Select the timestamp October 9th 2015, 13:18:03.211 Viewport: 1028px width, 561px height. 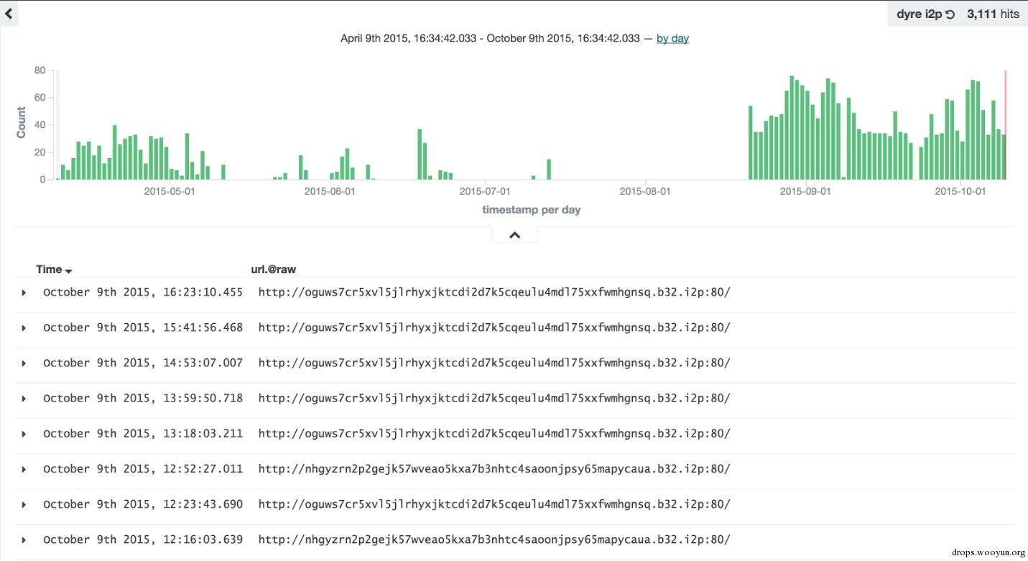tap(143, 433)
